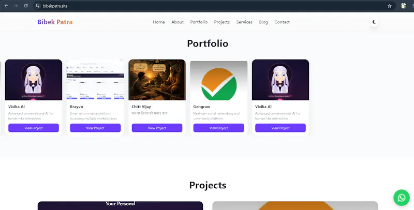Screen dimensions: 414x210
Task: View Project for Gengram
Action: pyautogui.click(x=218, y=128)
